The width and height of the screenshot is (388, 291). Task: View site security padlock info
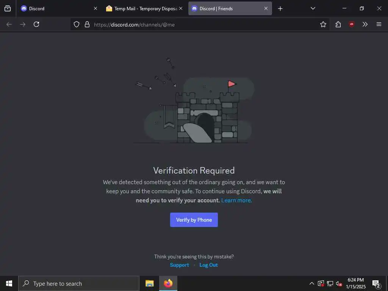(x=87, y=24)
